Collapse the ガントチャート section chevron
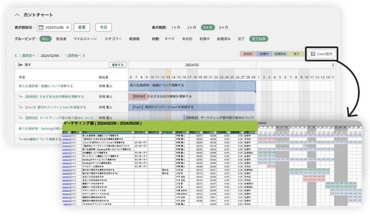 18,15
